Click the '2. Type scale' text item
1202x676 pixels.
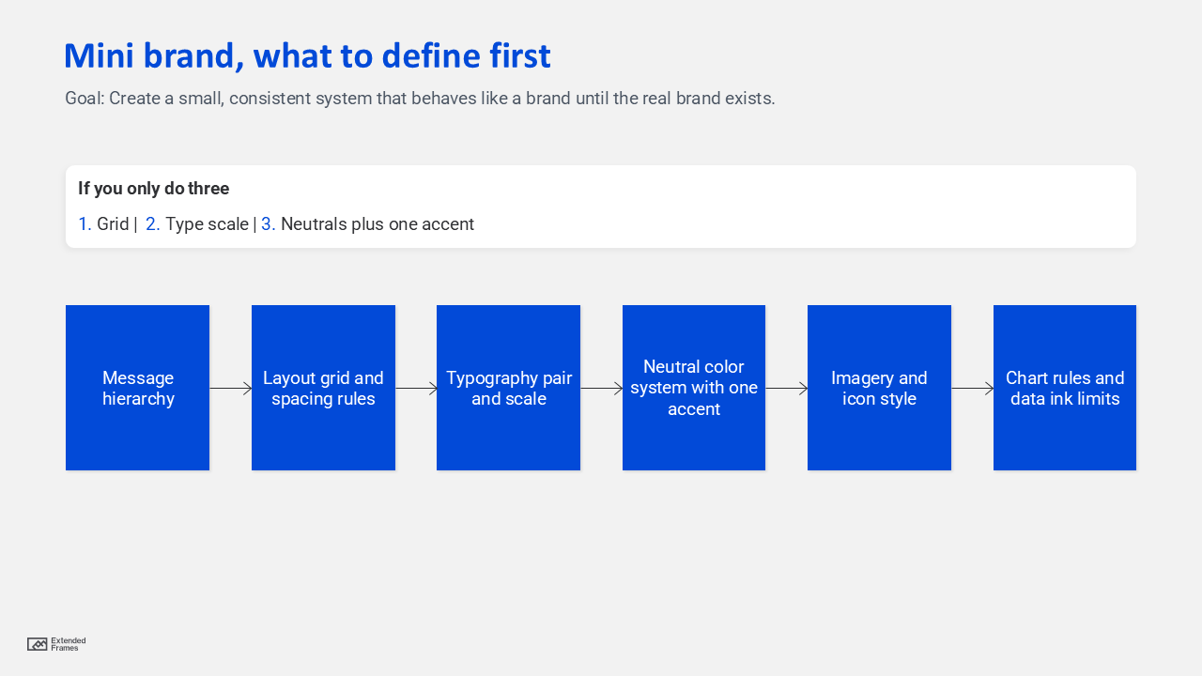pyautogui.click(x=197, y=224)
